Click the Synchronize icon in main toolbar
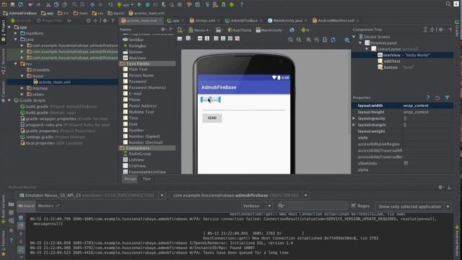462x260 pixels. [20, 4]
